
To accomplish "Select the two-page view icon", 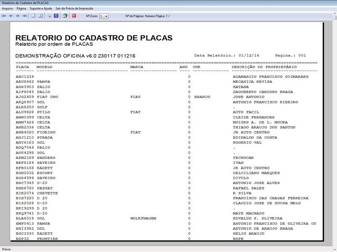I will tap(40, 16).
